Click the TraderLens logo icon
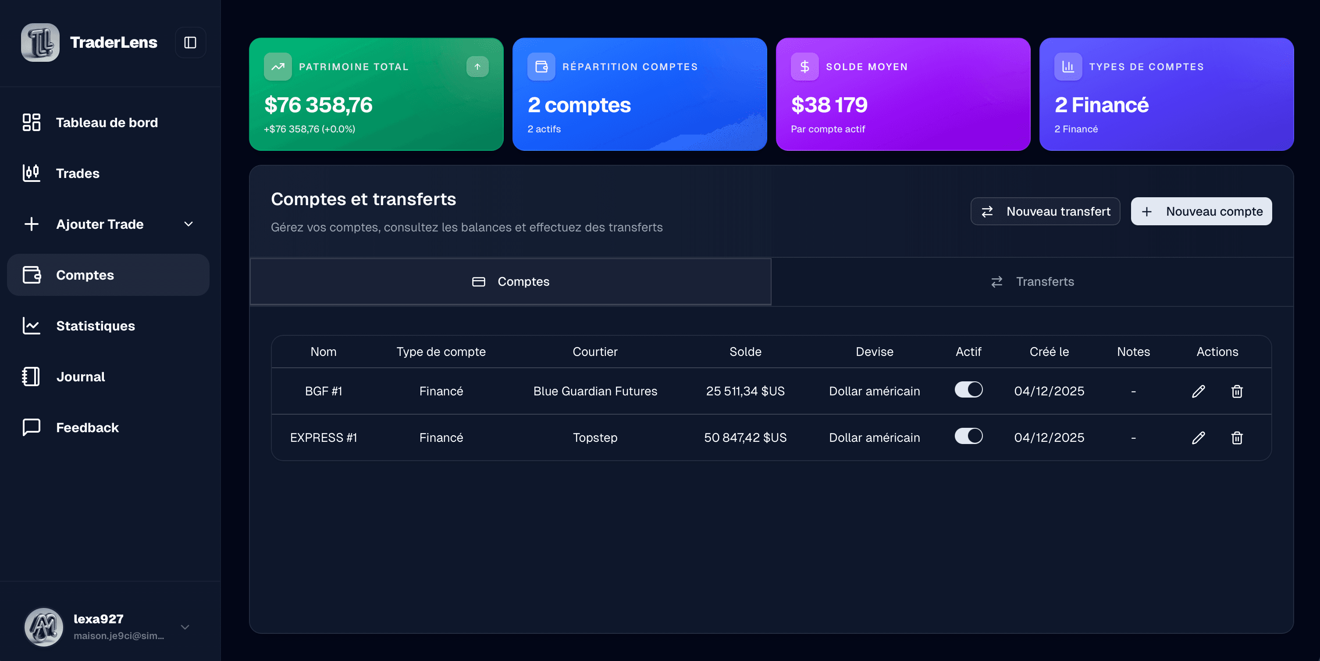 (40, 42)
